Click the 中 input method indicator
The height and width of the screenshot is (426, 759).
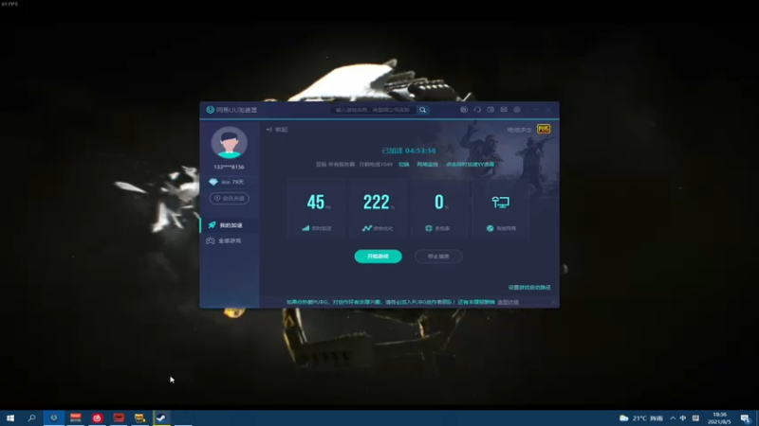tap(683, 418)
